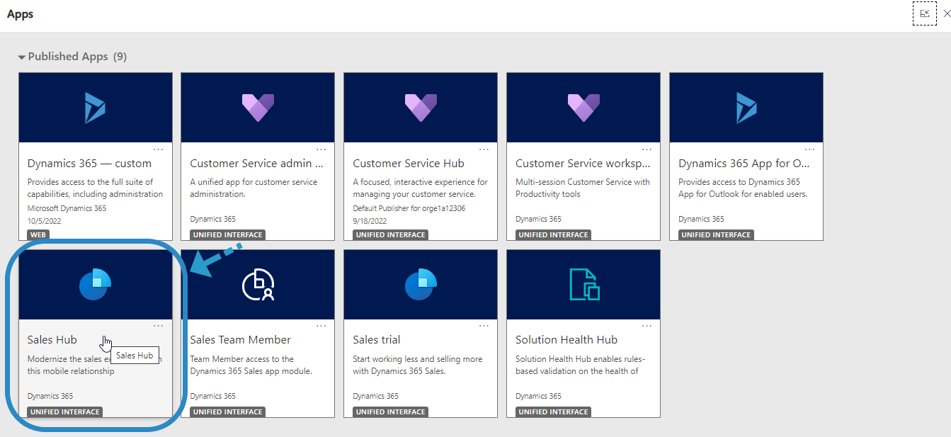
Task: Click the Sales Hub title text
Action: 52,339
